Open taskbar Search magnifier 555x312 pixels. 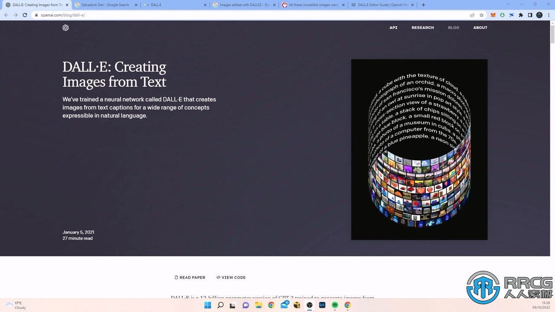[220, 305]
